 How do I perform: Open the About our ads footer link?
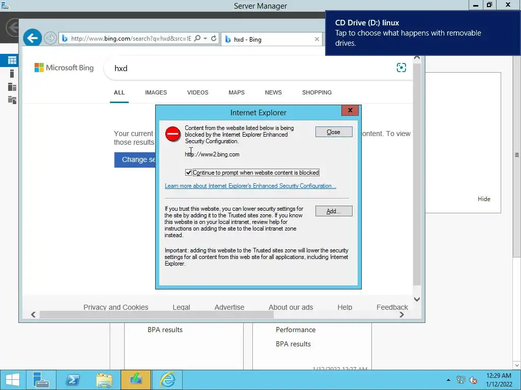click(291, 307)
